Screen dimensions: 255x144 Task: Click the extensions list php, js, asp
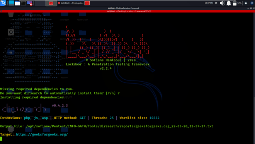(36, 118)
